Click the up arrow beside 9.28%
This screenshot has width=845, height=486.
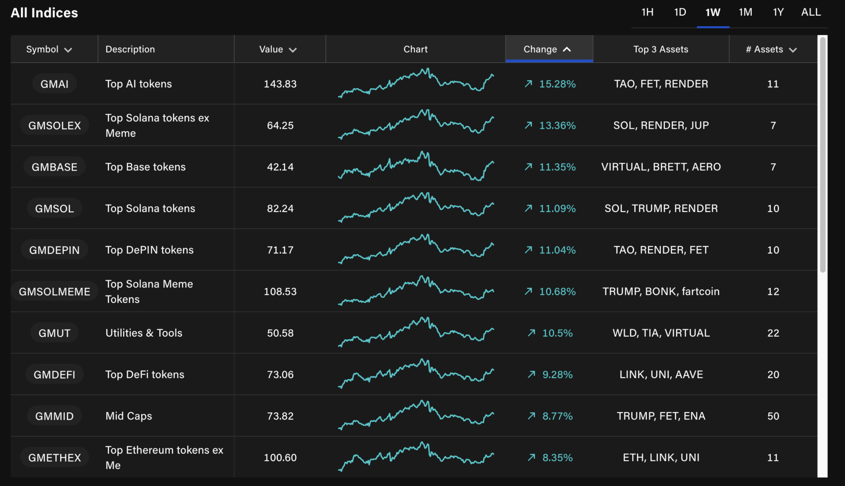532,374
